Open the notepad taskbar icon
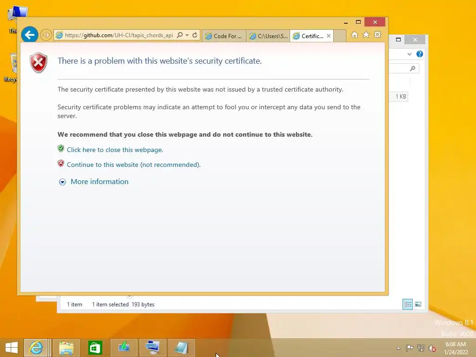Image resolution: width=476 pixels, height=357 pixels. [x=181, y=348]
